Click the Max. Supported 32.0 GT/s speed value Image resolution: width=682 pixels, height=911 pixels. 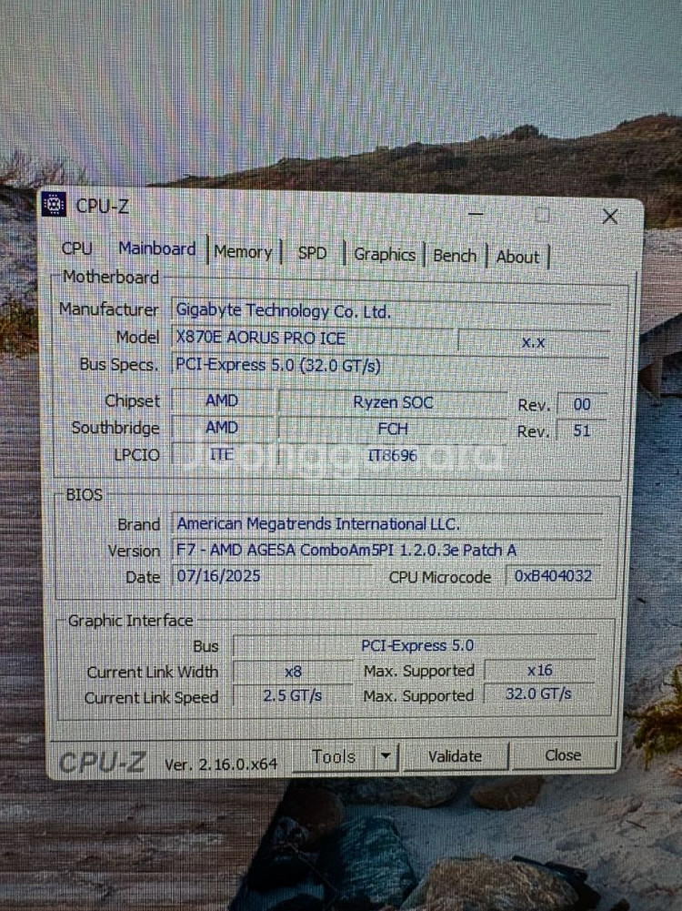(538, 694)
